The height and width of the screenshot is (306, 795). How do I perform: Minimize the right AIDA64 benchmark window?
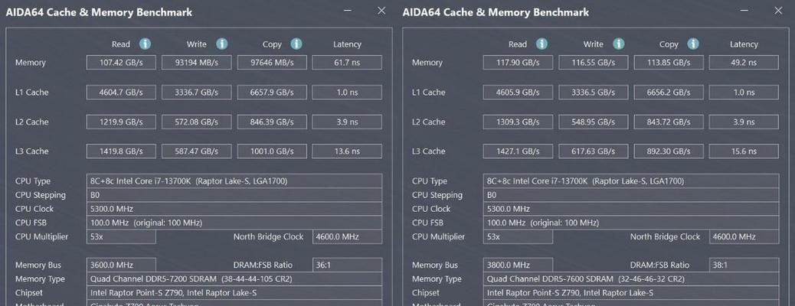pyautogui.click(x=744, y=10)
